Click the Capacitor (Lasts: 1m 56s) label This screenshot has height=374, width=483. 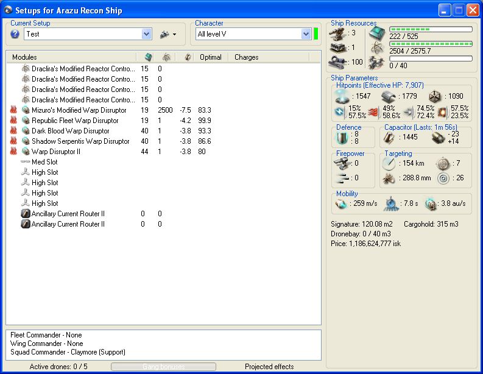[x=421, y=127]
